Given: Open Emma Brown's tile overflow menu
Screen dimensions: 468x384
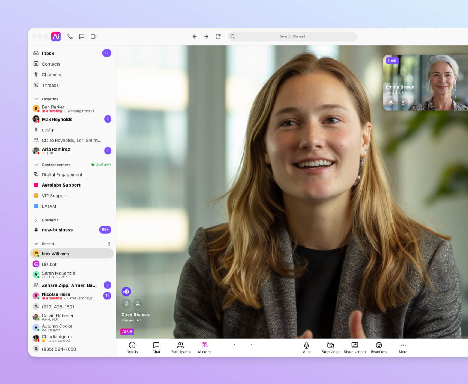Looking at the screenshot, I should tap(403, 102).
